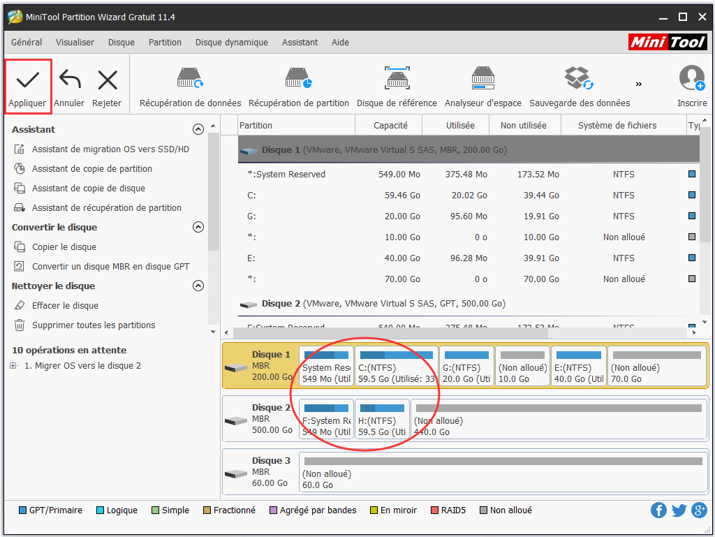Expand pending operation Migrer OS vers le disque 2
This screenshot has width=715, height=537.
pyautogui.click(x=13, y=366)
